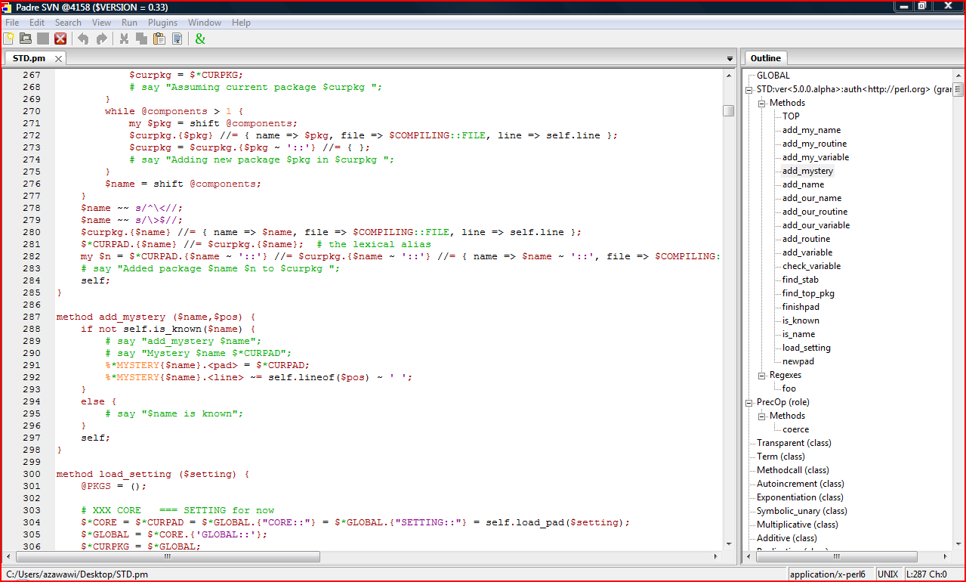The image size is (966, 582).
Task: Open the editor tab list dropdown arrow
Action: point(730,59)
